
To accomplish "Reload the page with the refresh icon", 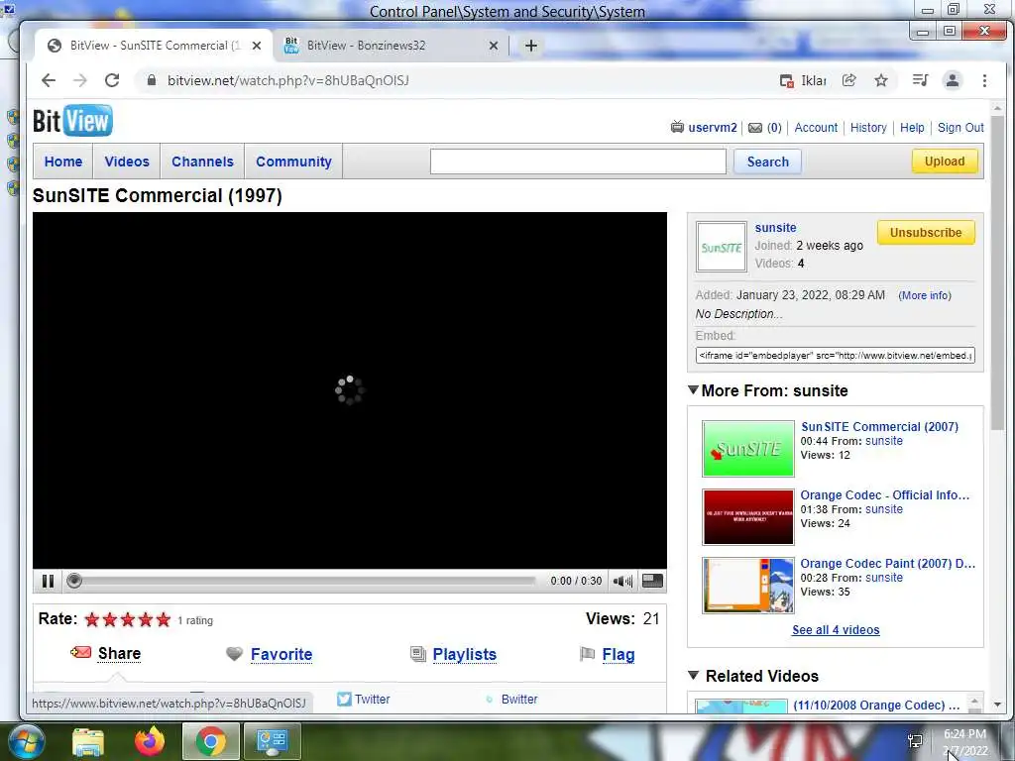I will [x=112, y=80].
